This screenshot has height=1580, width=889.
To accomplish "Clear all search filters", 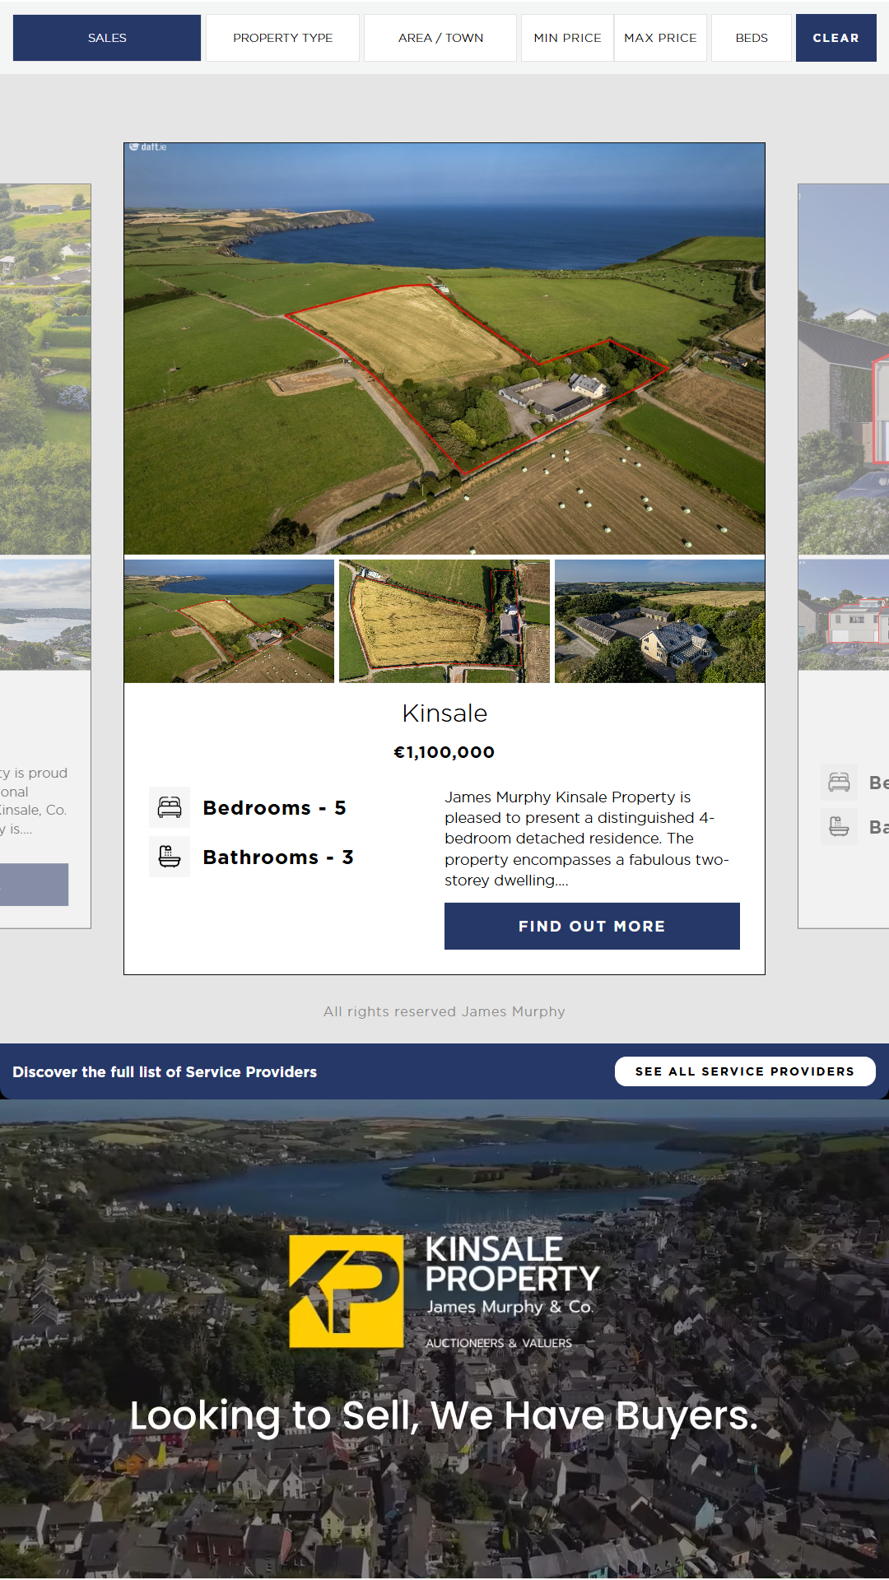I will (x=835, y=38).
